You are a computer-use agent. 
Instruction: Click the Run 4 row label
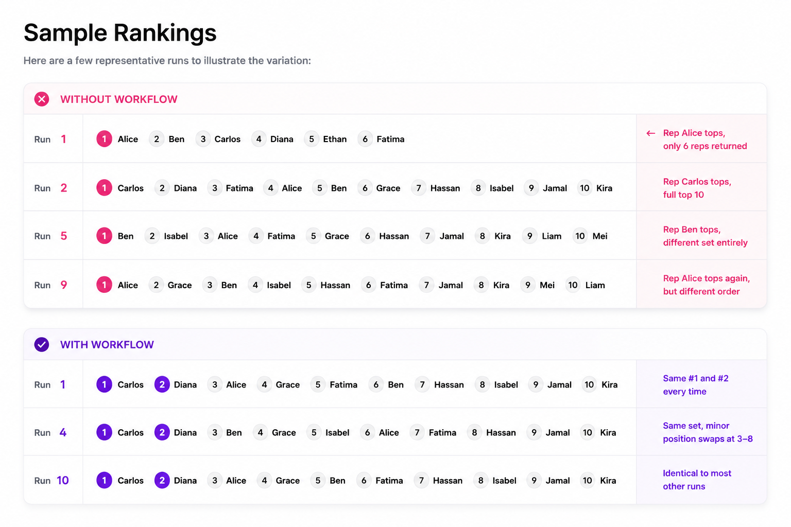click(x=50, y=432)
